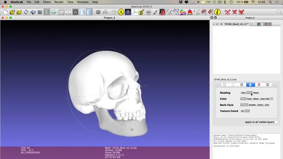Create a new empty project
283x159 pixels.
coord(5,12)
